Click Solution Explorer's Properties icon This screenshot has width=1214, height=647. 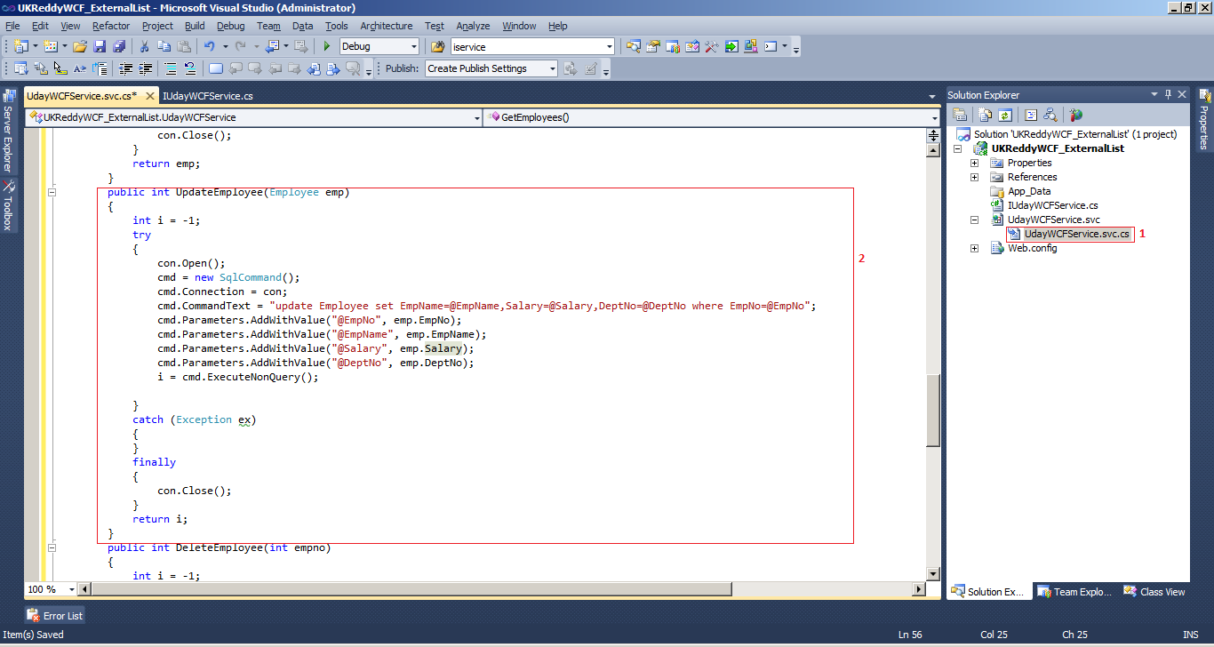click(960, 115)
